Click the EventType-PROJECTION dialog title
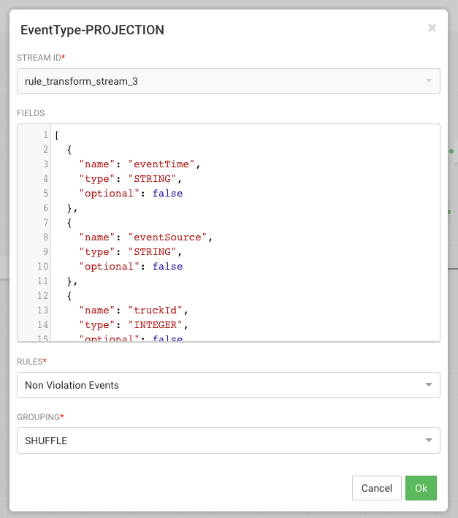 pyautogui.click(x=92, y=30)
